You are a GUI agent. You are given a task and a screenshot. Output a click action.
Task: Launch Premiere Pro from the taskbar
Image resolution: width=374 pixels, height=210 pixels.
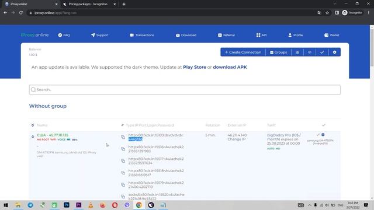pos(79,205)
